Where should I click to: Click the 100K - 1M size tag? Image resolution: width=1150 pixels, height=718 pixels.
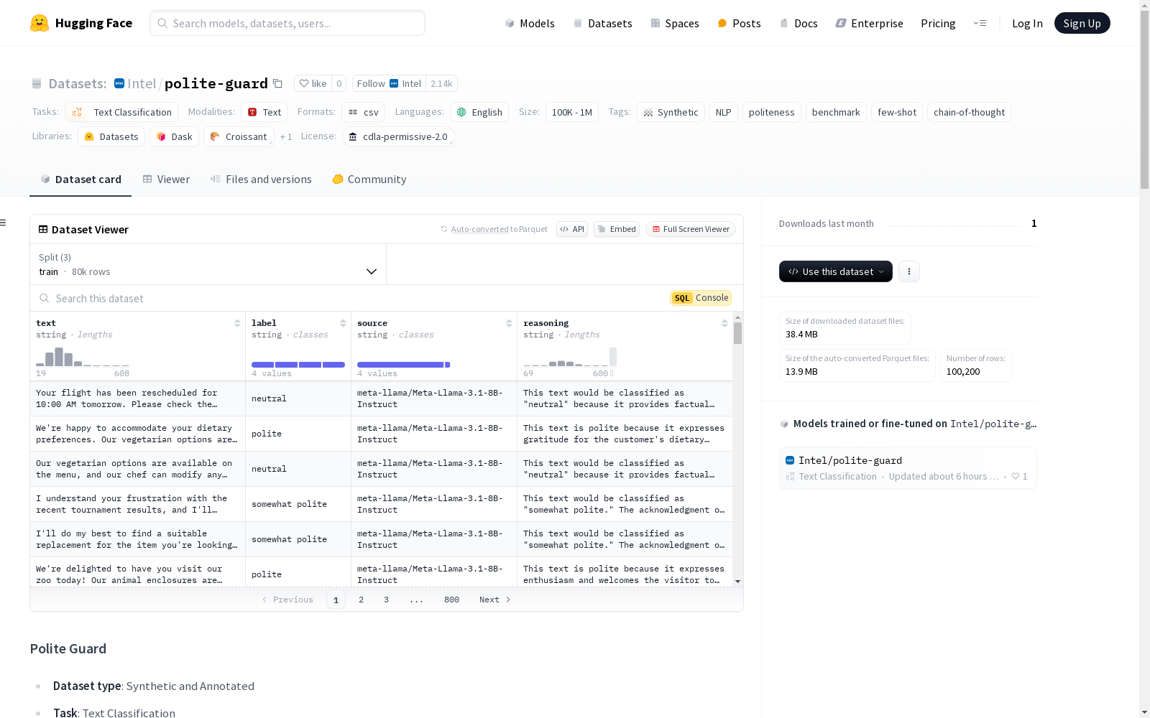[572, 112]
